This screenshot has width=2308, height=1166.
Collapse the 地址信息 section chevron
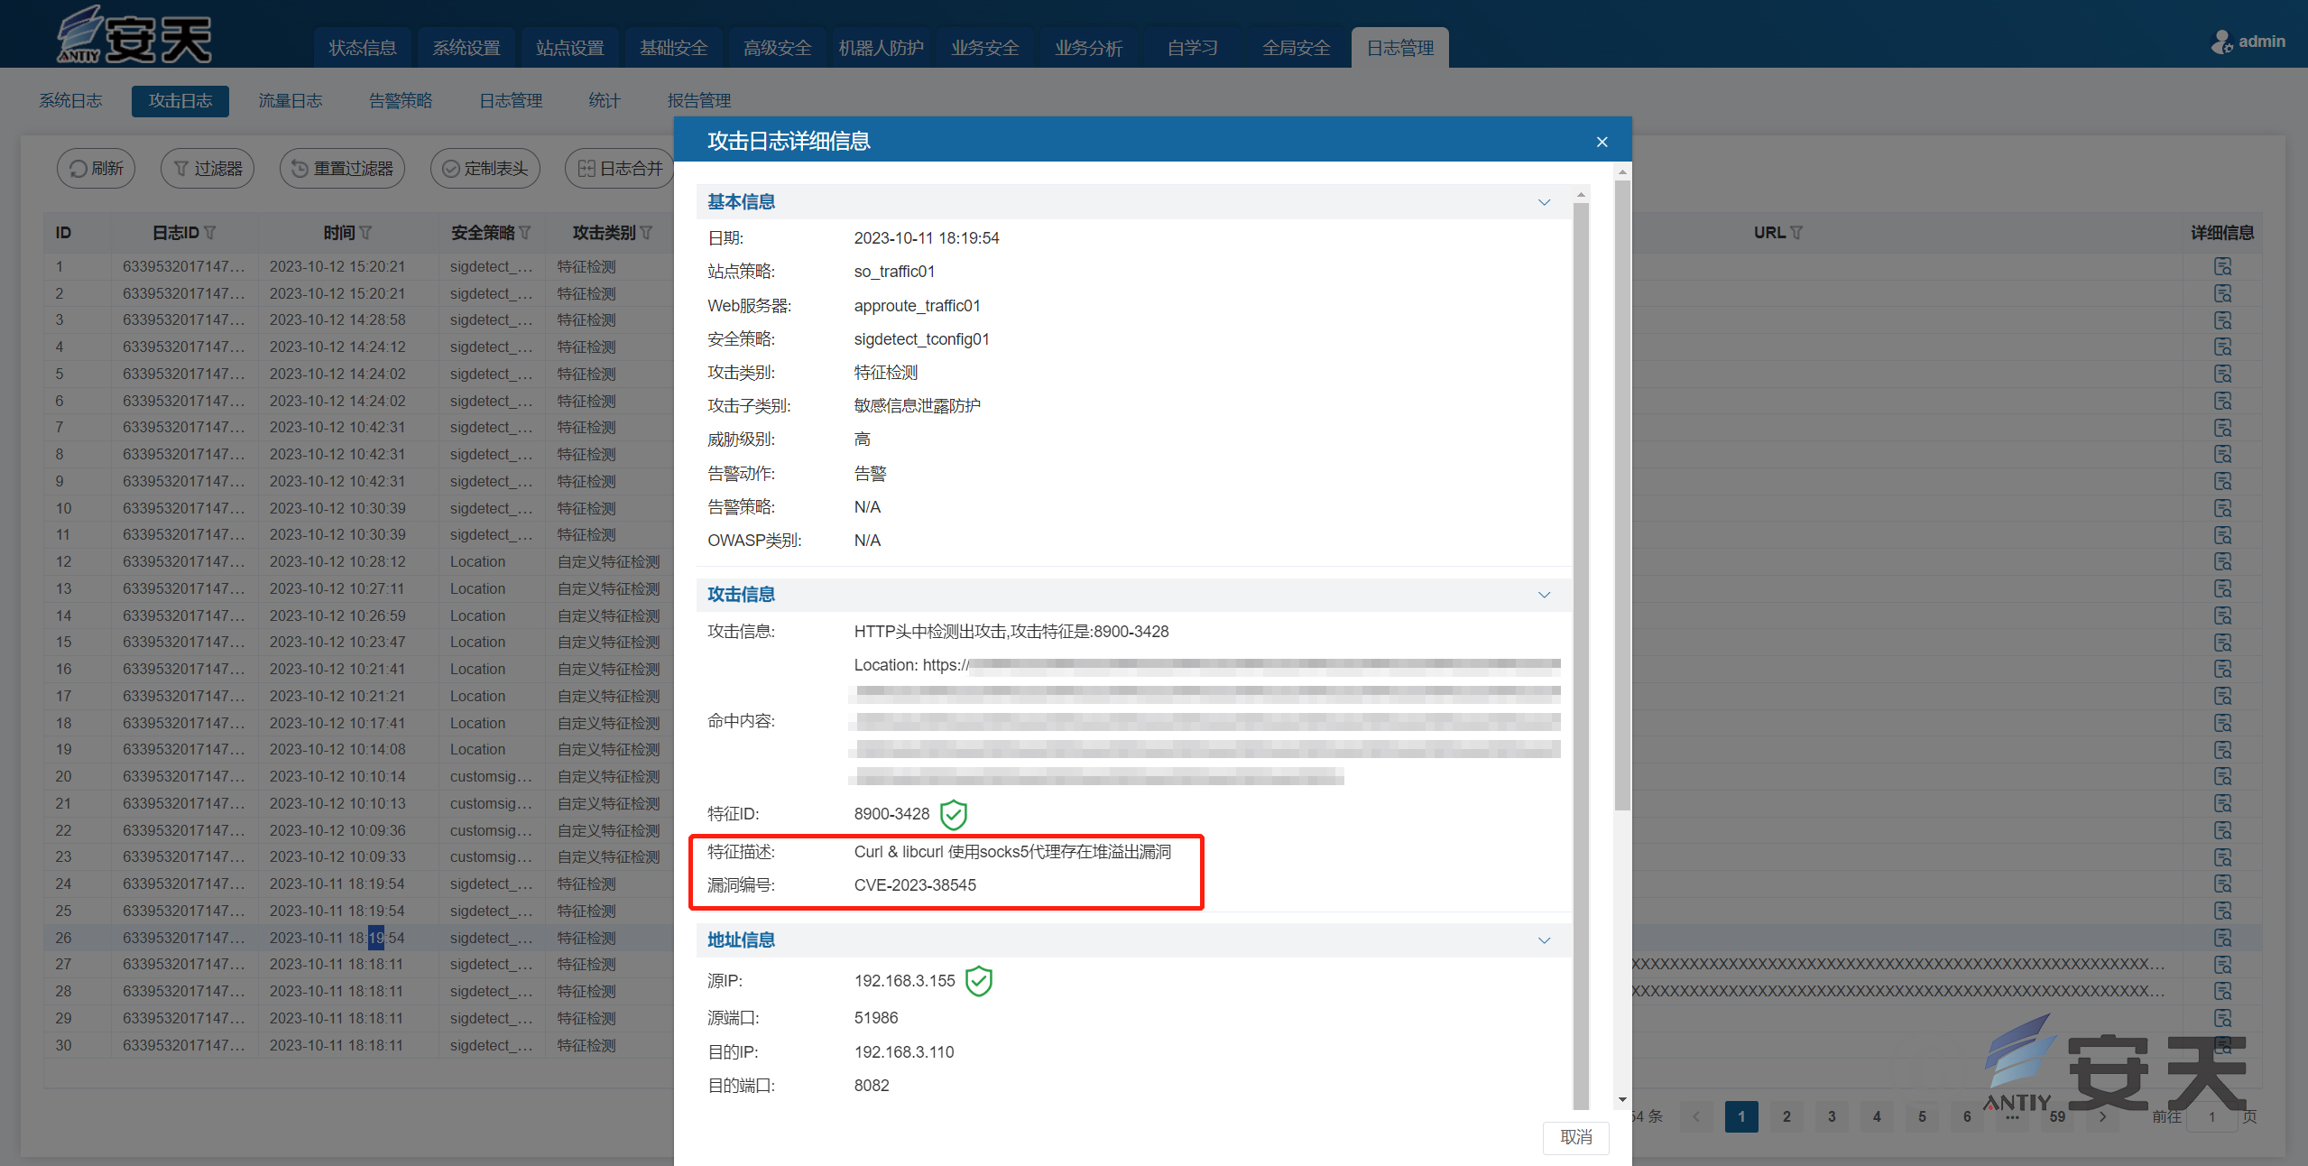tap(1544, 940)
